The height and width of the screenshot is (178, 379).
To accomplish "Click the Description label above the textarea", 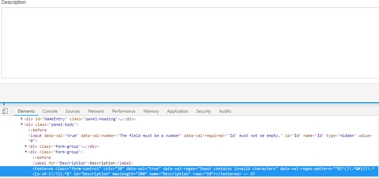I will tap(14, 3).
